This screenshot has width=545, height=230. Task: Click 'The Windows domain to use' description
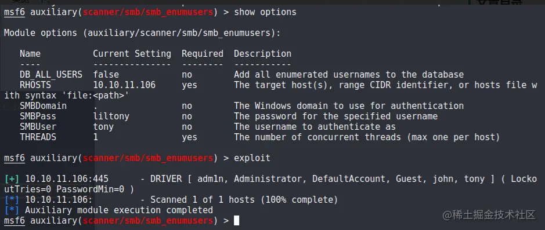click(x=349, y=106)
